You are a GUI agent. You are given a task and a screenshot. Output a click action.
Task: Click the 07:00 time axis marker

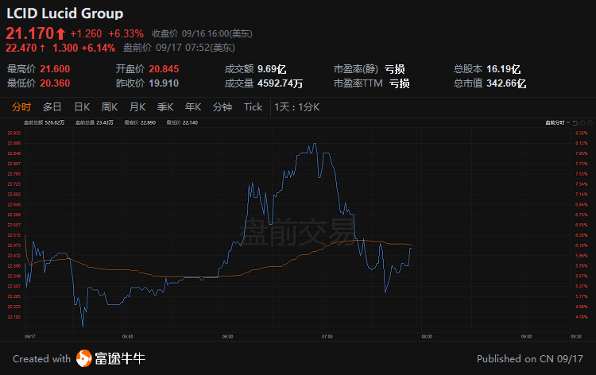[x=327, y=336]
